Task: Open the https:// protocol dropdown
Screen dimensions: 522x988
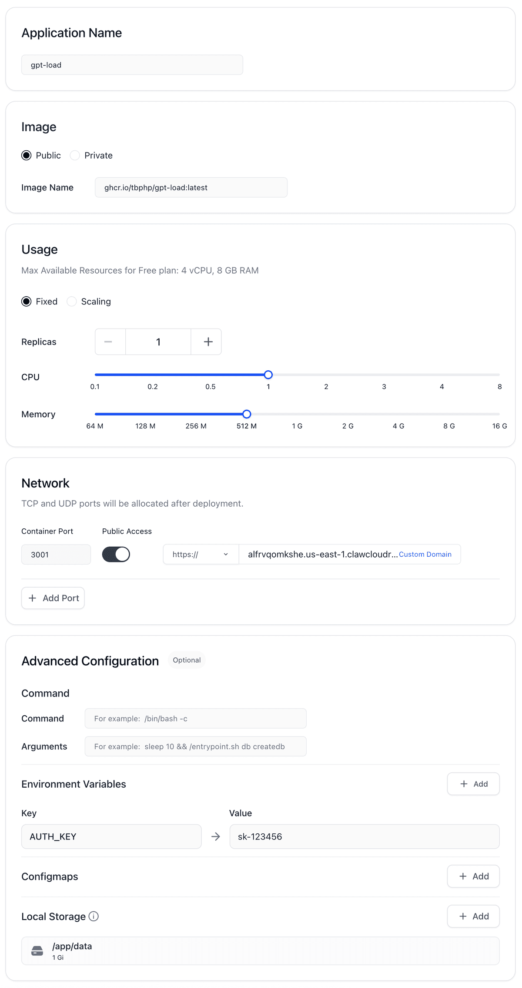Action: [201, 555]
